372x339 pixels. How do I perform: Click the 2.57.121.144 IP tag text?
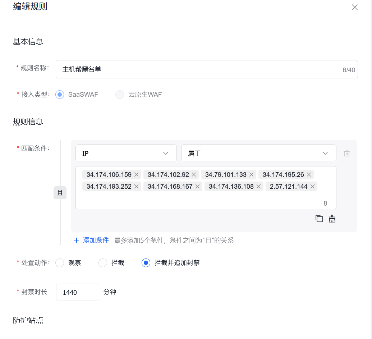pos(289,187)
